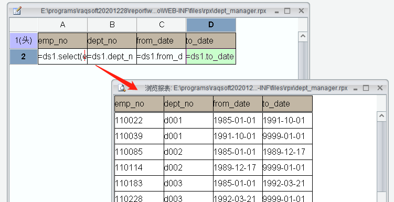Click editor vertical scrollbar up arrow
The image size is (394, 202).
pyautogui.click(x=303, y=37)
